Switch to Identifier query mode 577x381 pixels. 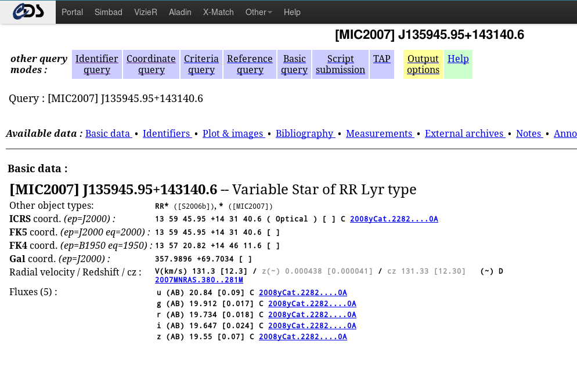pyautogui.click(x=97, y=64)
